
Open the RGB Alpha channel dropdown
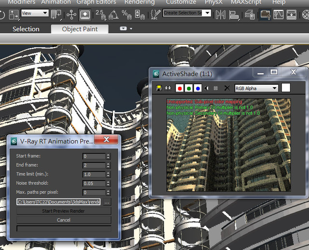tap(256, 88)
